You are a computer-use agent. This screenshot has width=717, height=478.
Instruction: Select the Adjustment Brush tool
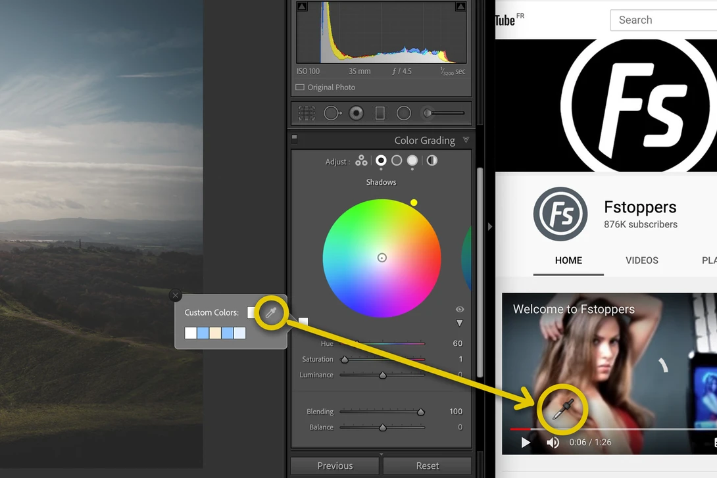click(x=443, y=113)
